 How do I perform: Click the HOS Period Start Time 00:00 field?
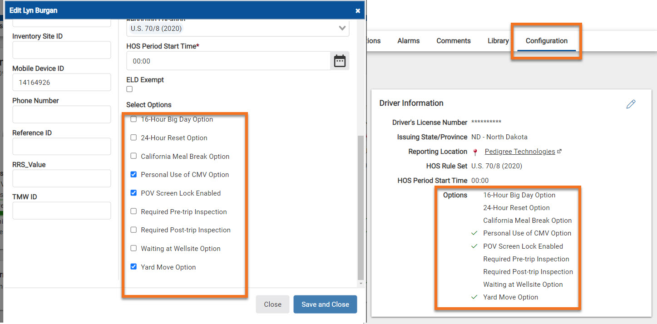[228, 61]
